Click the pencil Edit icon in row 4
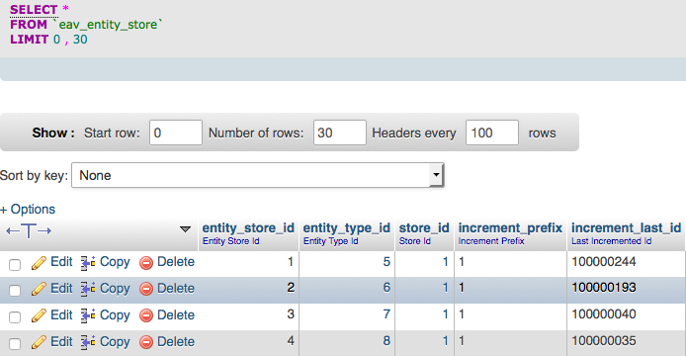Image resolution: width=686 pixels, height=356 pixels. (39, 343)
